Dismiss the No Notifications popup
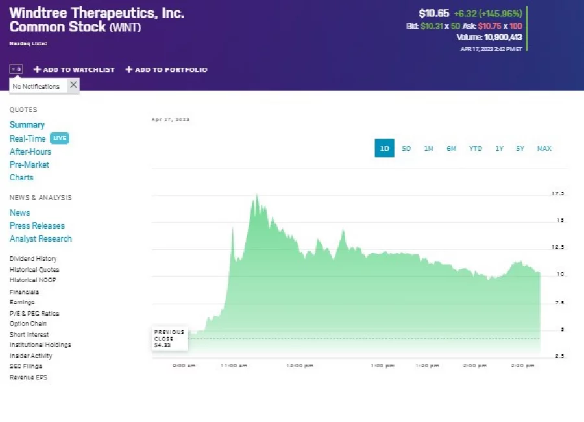 (x=73, y=85)
